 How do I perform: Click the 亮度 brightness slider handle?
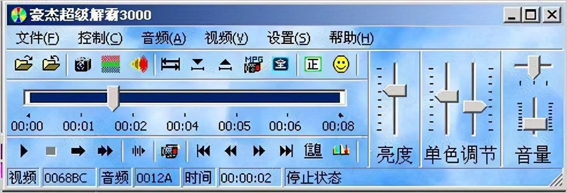(394, 90)
